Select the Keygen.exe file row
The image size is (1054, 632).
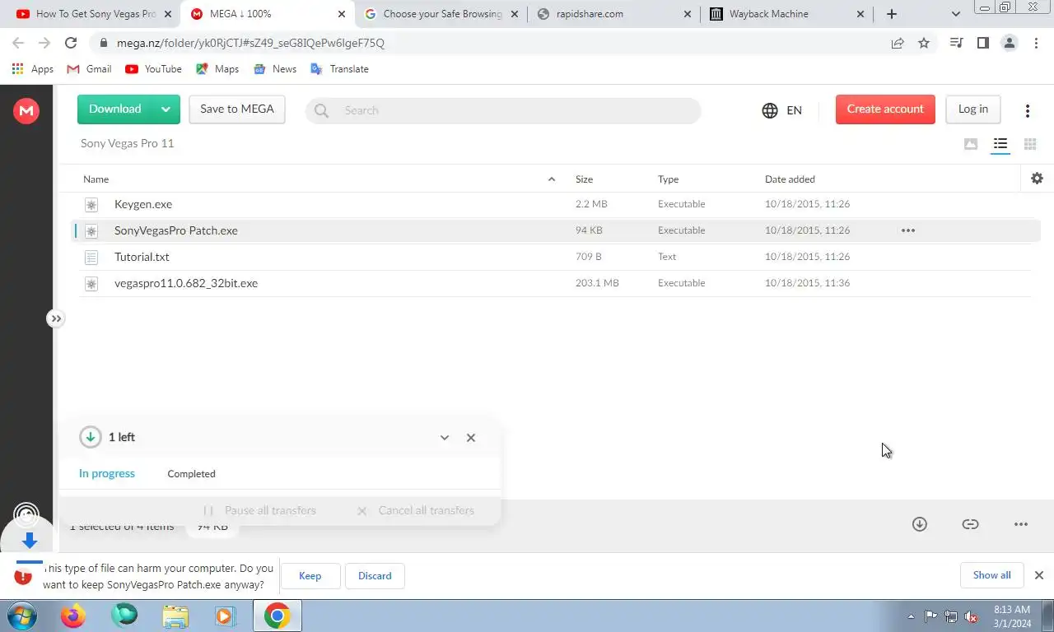click(556, 204)
